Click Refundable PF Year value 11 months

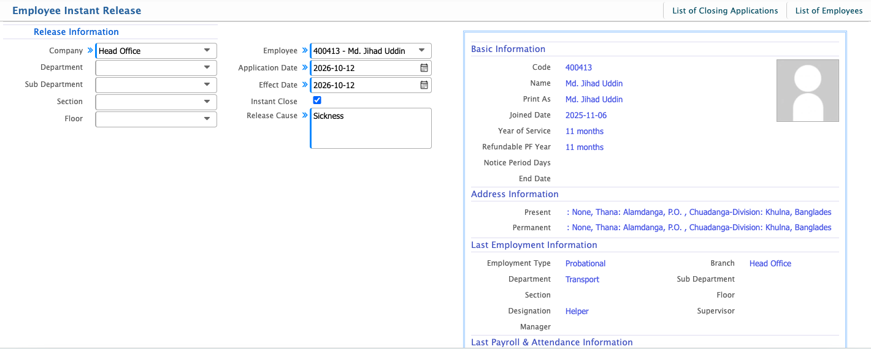585,147
